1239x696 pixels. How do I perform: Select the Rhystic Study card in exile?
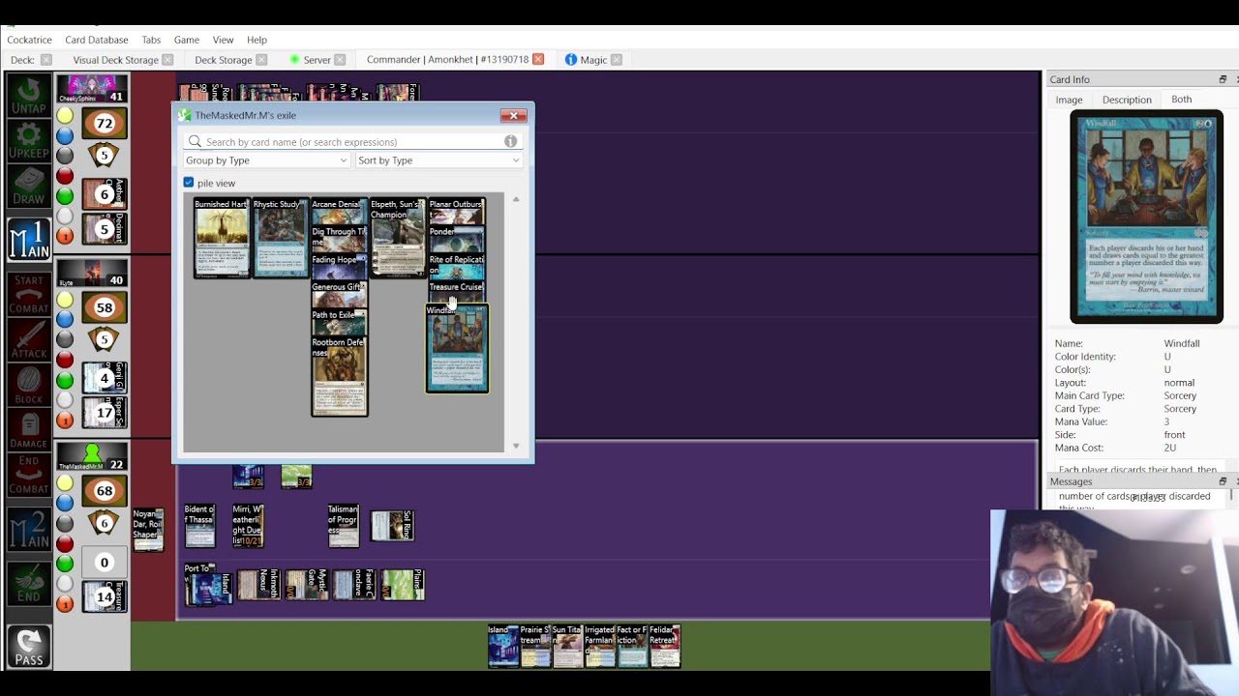point(281,238)
